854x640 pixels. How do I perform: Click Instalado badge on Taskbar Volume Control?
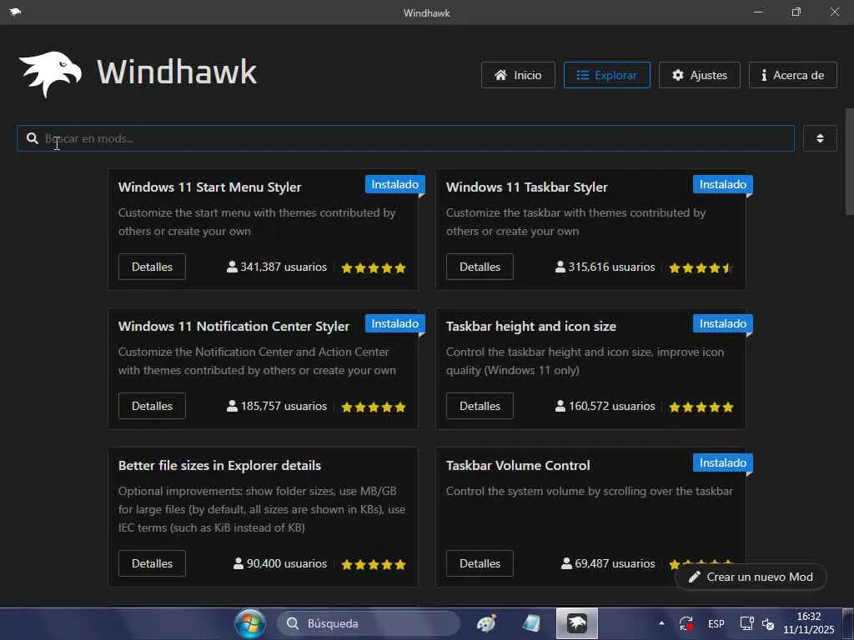click(723, 463)
